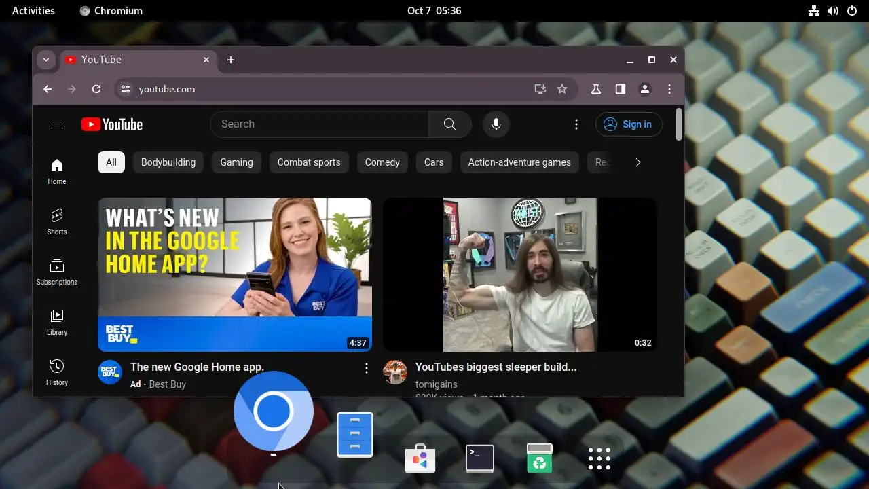Viewport: 869px width, 489px height.
Task: Bookmark this page with the star icon
Action: 562,89
